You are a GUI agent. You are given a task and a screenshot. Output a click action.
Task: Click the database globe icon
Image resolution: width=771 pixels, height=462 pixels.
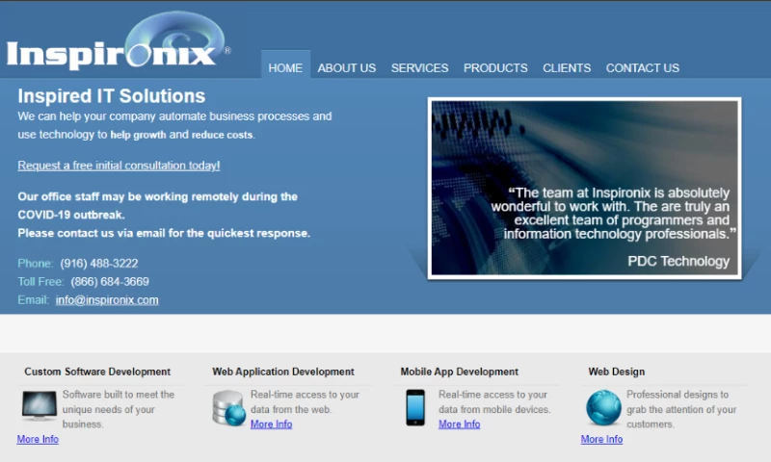pyautogui.click(x=228, y=408)
